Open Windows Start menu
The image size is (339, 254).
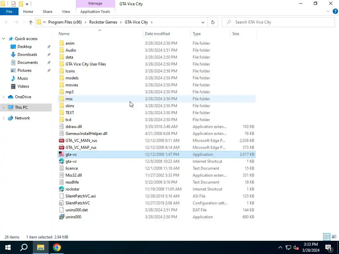[x=8, y=247]
